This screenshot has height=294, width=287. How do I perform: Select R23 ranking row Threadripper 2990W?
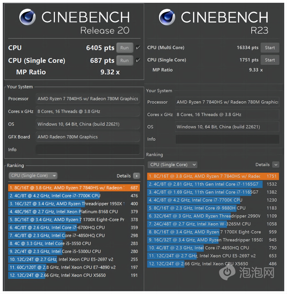213,216
